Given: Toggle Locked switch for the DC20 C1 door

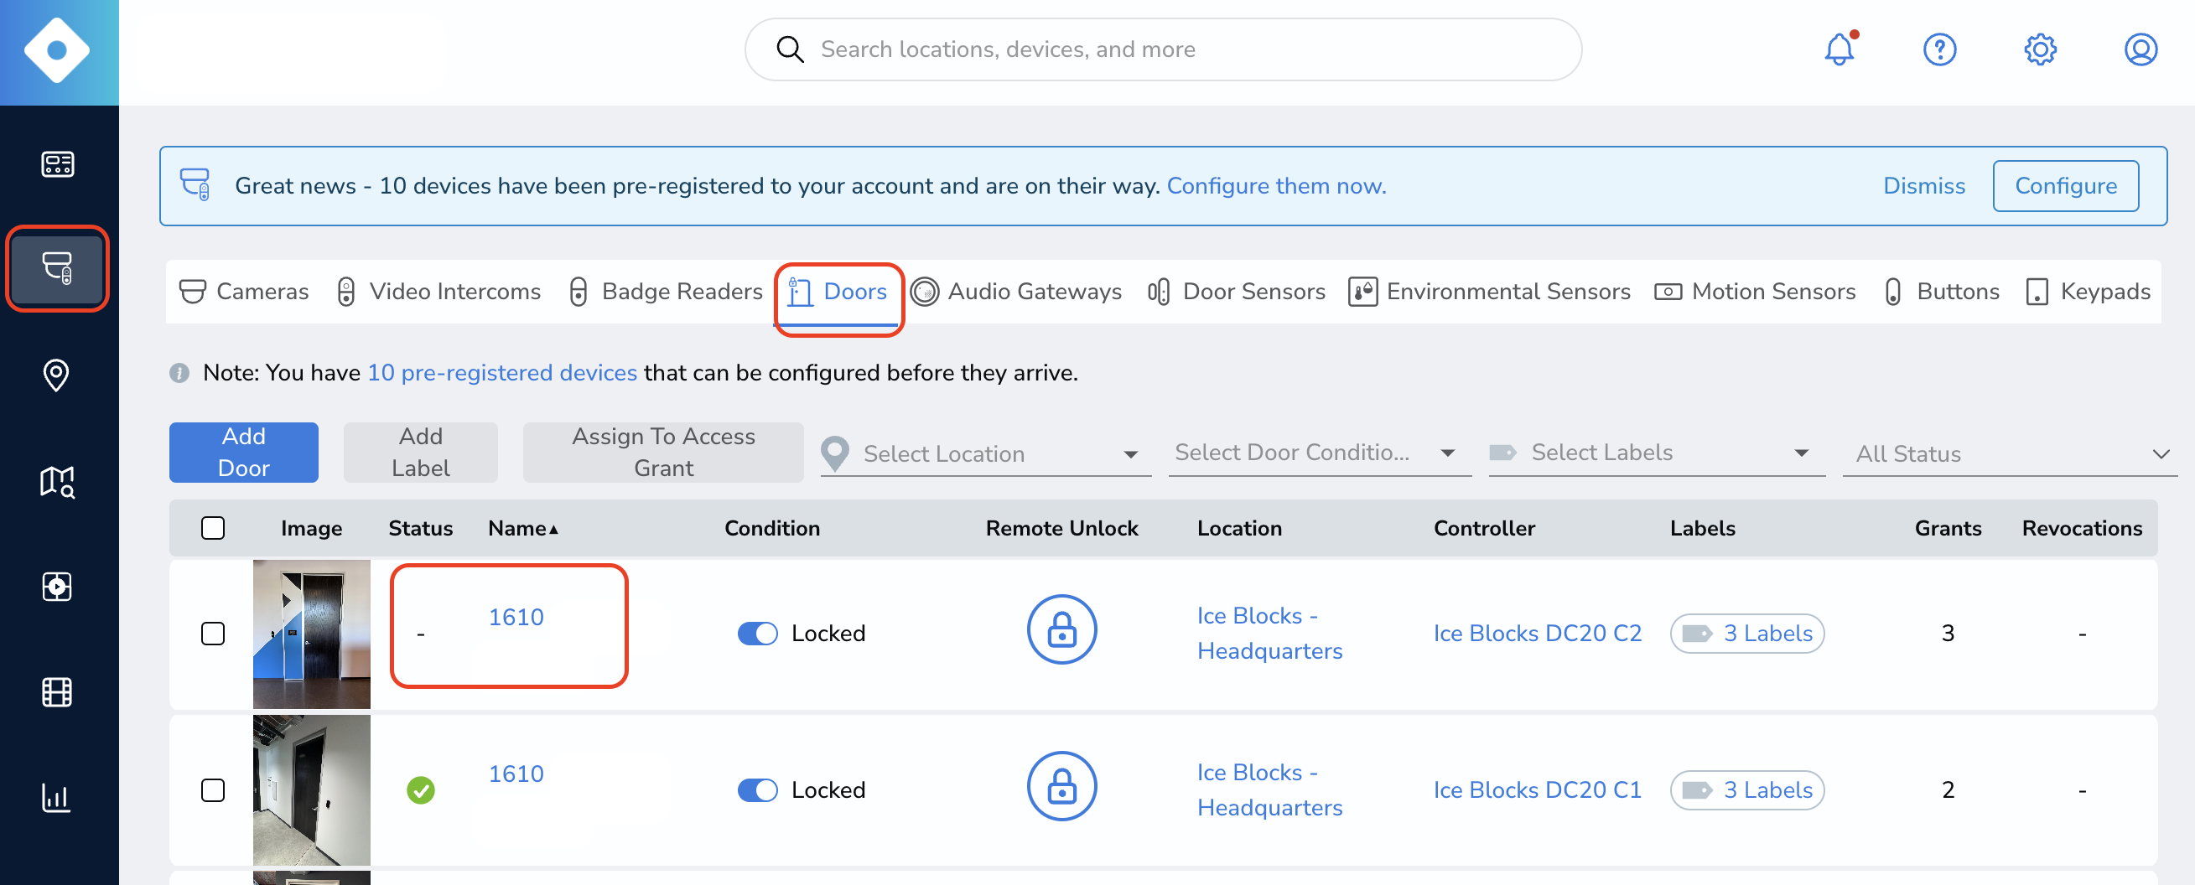Looking at the screenshot, I should [x=757, y=790].
